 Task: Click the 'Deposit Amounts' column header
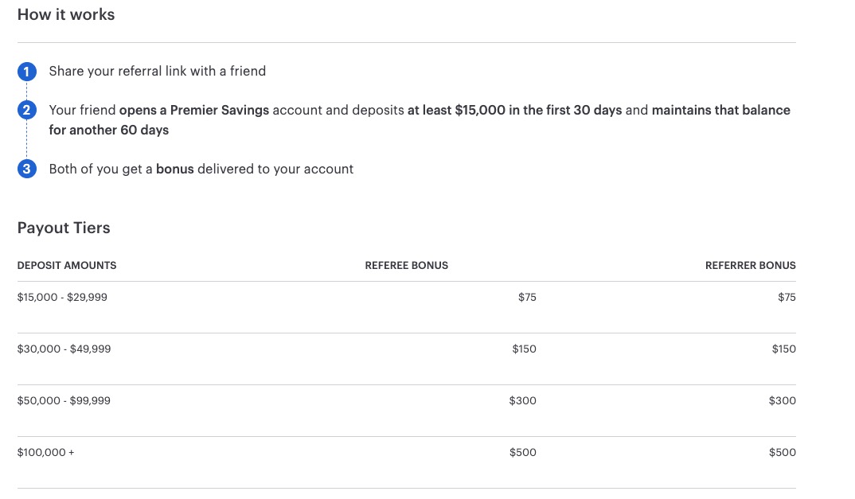67,265
